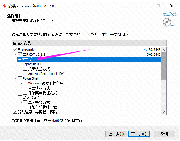
Task: Open the 自定义安装 installation type dropdown
Action: [89, 43]
